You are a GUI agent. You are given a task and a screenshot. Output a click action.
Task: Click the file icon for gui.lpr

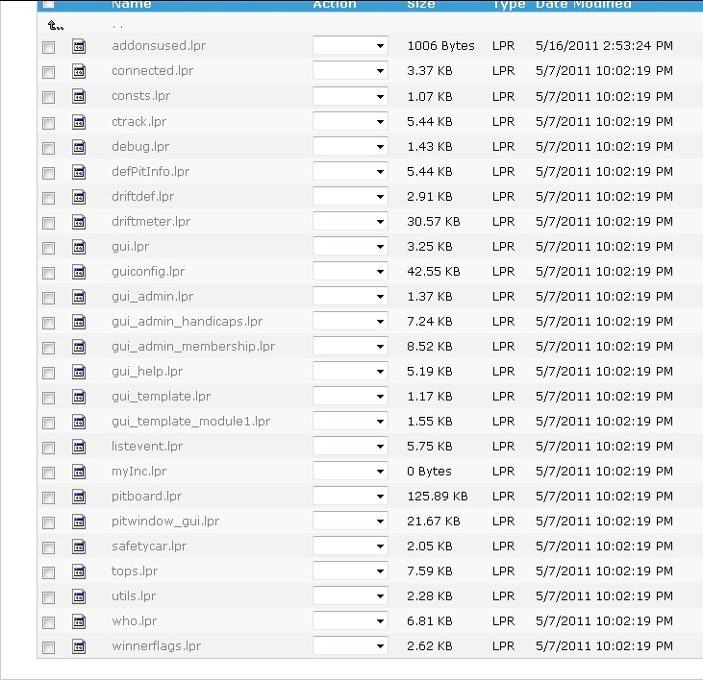(x=79, y=247)
